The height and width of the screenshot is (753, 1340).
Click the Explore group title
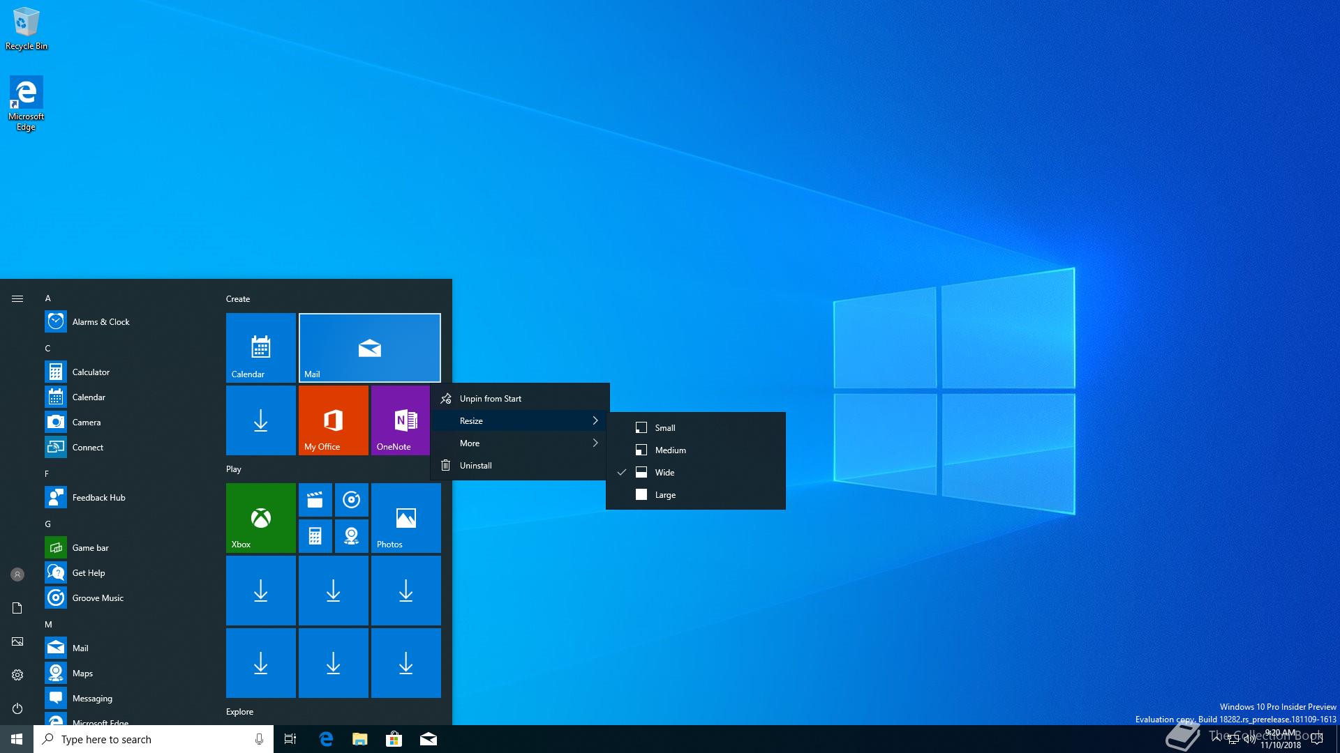click(239, 712)
